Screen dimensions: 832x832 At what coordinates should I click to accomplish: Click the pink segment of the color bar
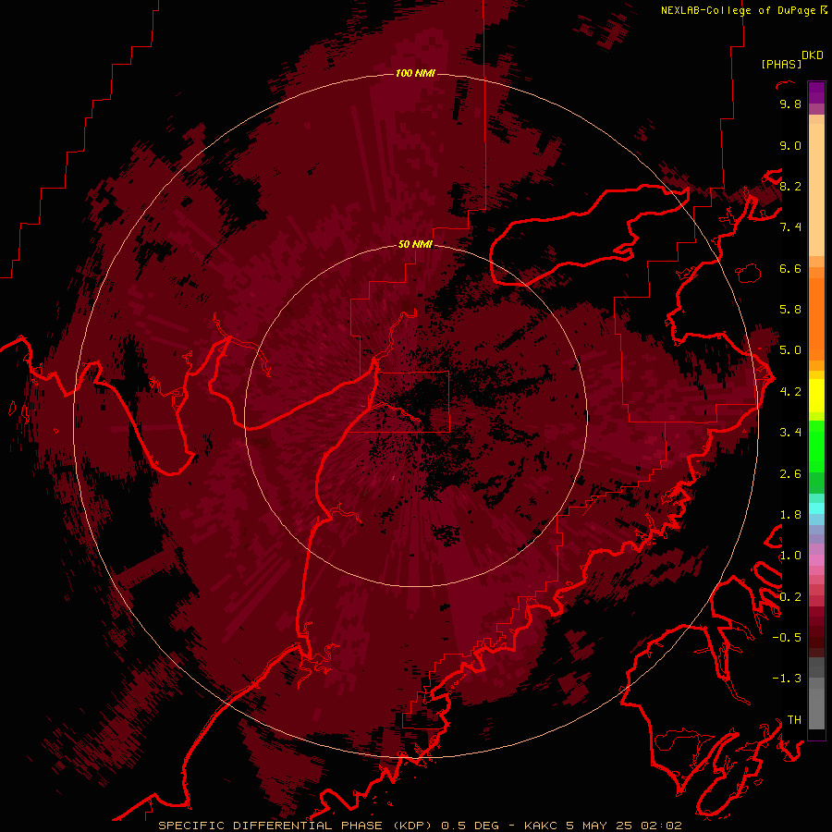point(816,560)
